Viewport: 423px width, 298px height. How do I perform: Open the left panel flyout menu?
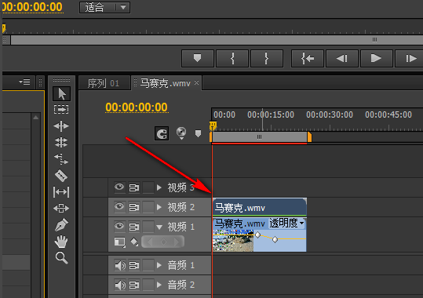pyautogui.click(x=24, y=82)
